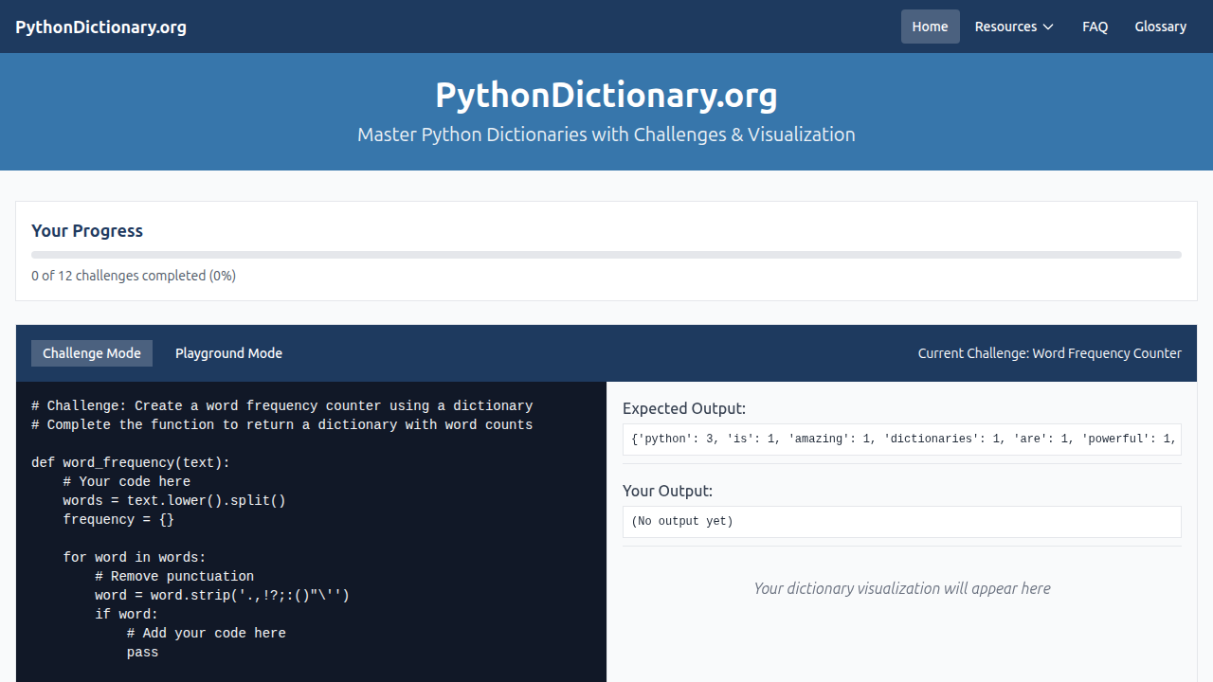Click the 'Your Progress' heading
The image size is (1213, 682).
click(x=87, y=231)
